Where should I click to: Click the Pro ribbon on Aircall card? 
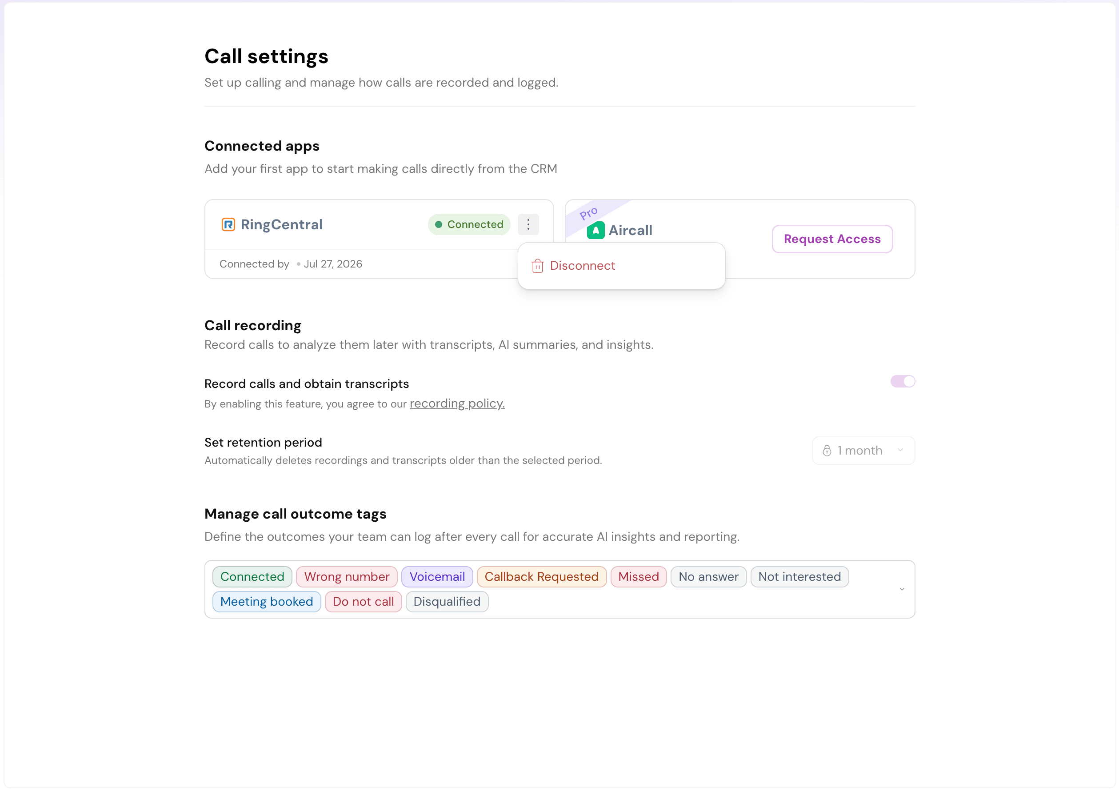point(588,213)
